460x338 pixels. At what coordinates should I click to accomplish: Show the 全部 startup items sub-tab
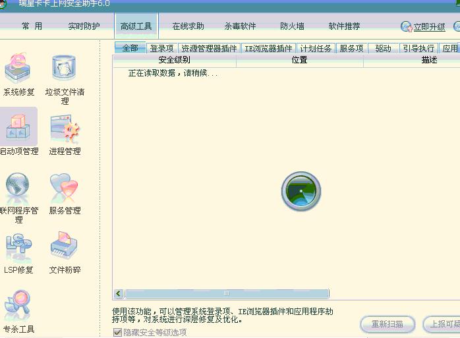point(130,48)
